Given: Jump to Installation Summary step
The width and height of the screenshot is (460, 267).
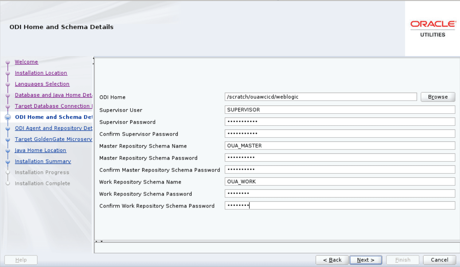Looking at the screenshot, I should pos(43,161).
